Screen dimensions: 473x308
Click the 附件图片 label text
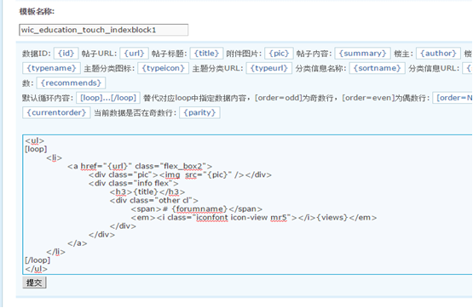[244, 54]
